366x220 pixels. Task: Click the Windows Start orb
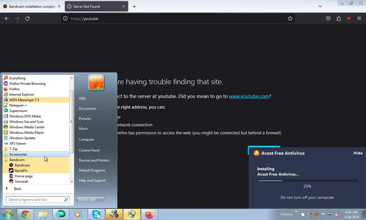click(8, 214)
